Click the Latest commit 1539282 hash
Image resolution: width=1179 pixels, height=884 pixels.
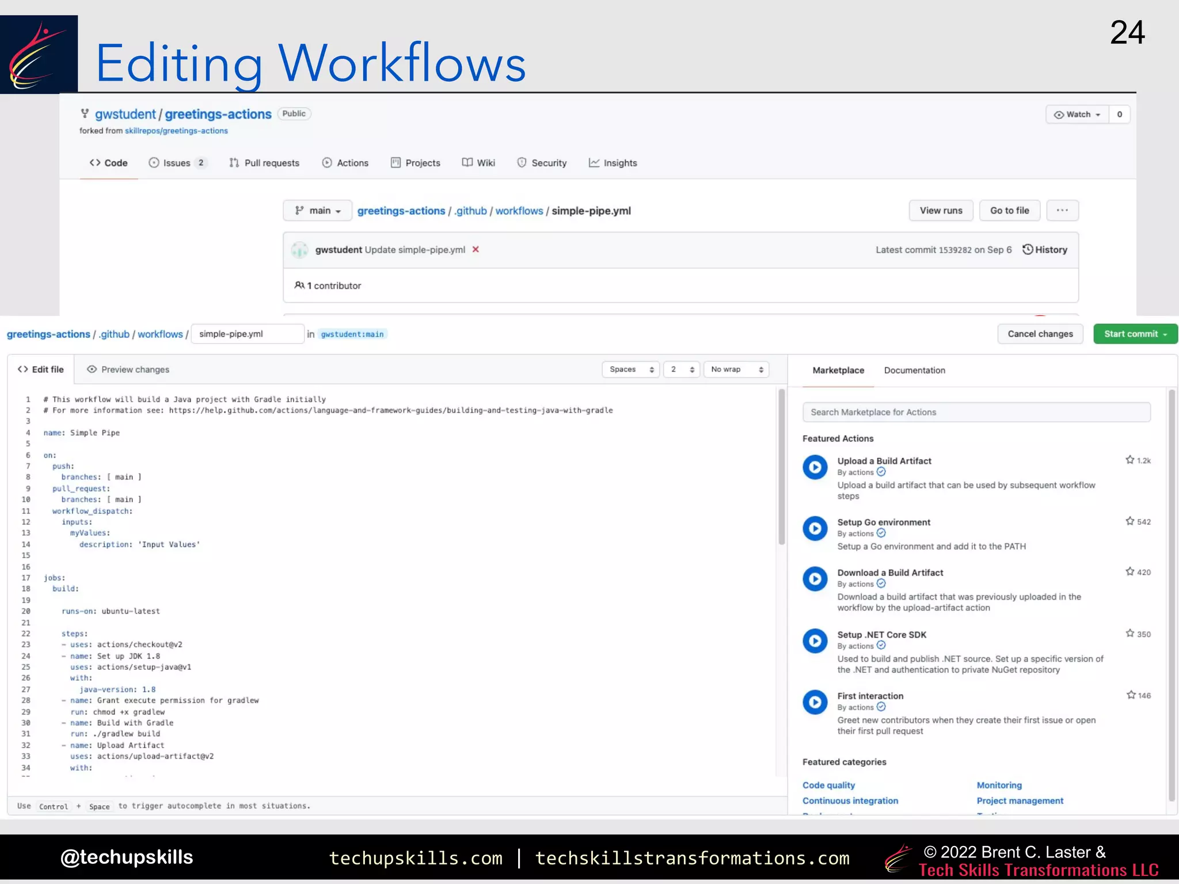(954, 250)
